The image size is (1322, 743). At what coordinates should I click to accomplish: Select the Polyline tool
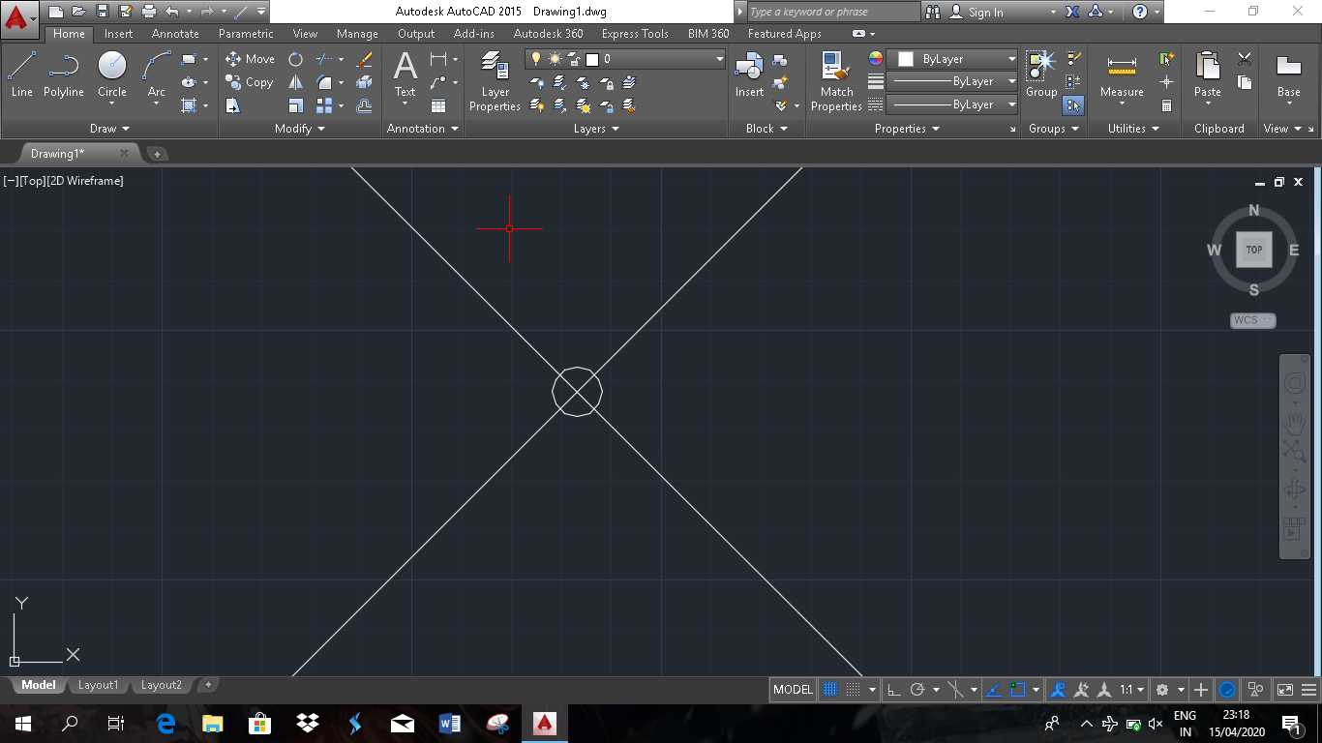tap(63, 68)
